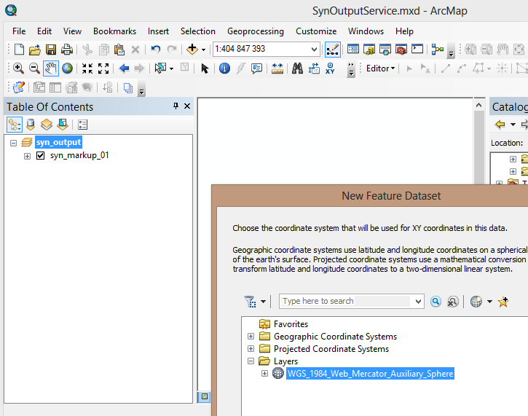Go to full extent globe icon
528x416 pixels.
click(67, 68)
